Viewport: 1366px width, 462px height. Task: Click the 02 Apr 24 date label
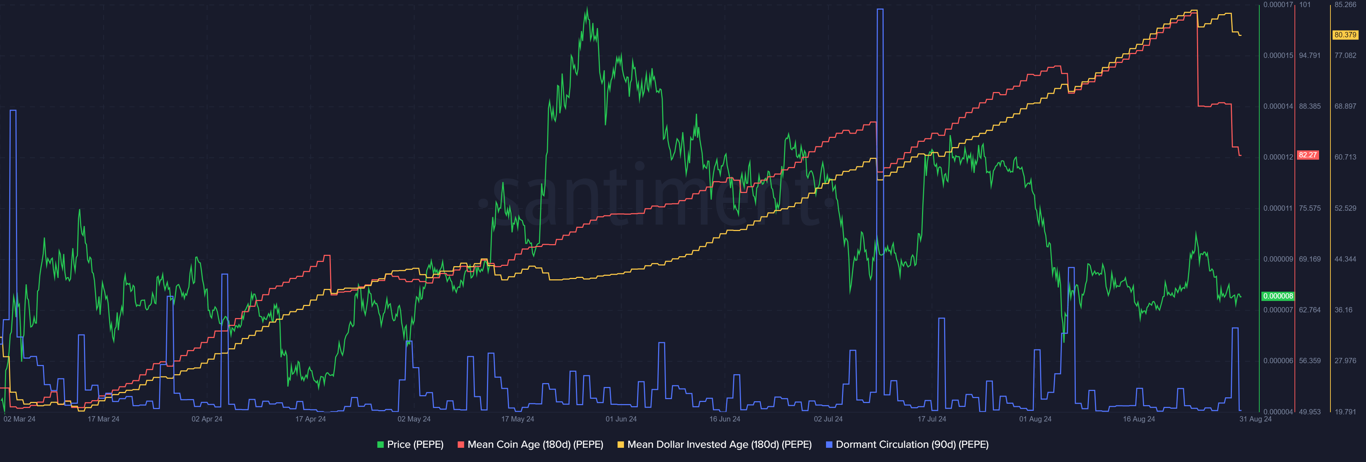207,419
